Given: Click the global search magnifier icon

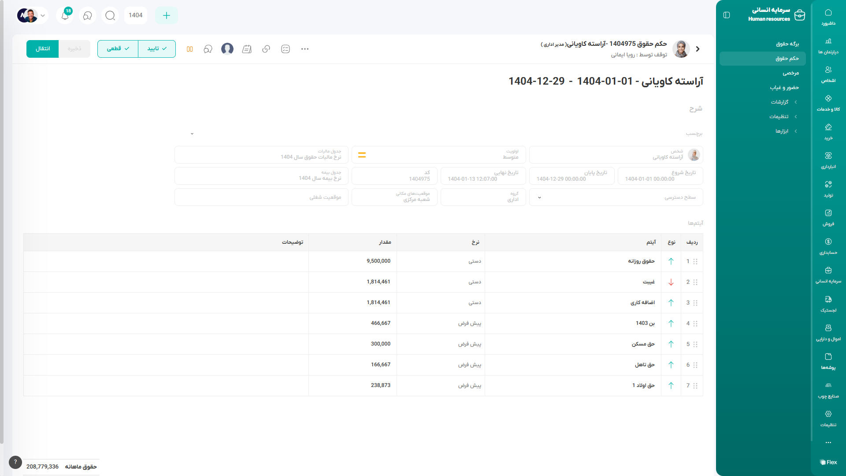Looking at the screenshot, I should tap(110, 15).
